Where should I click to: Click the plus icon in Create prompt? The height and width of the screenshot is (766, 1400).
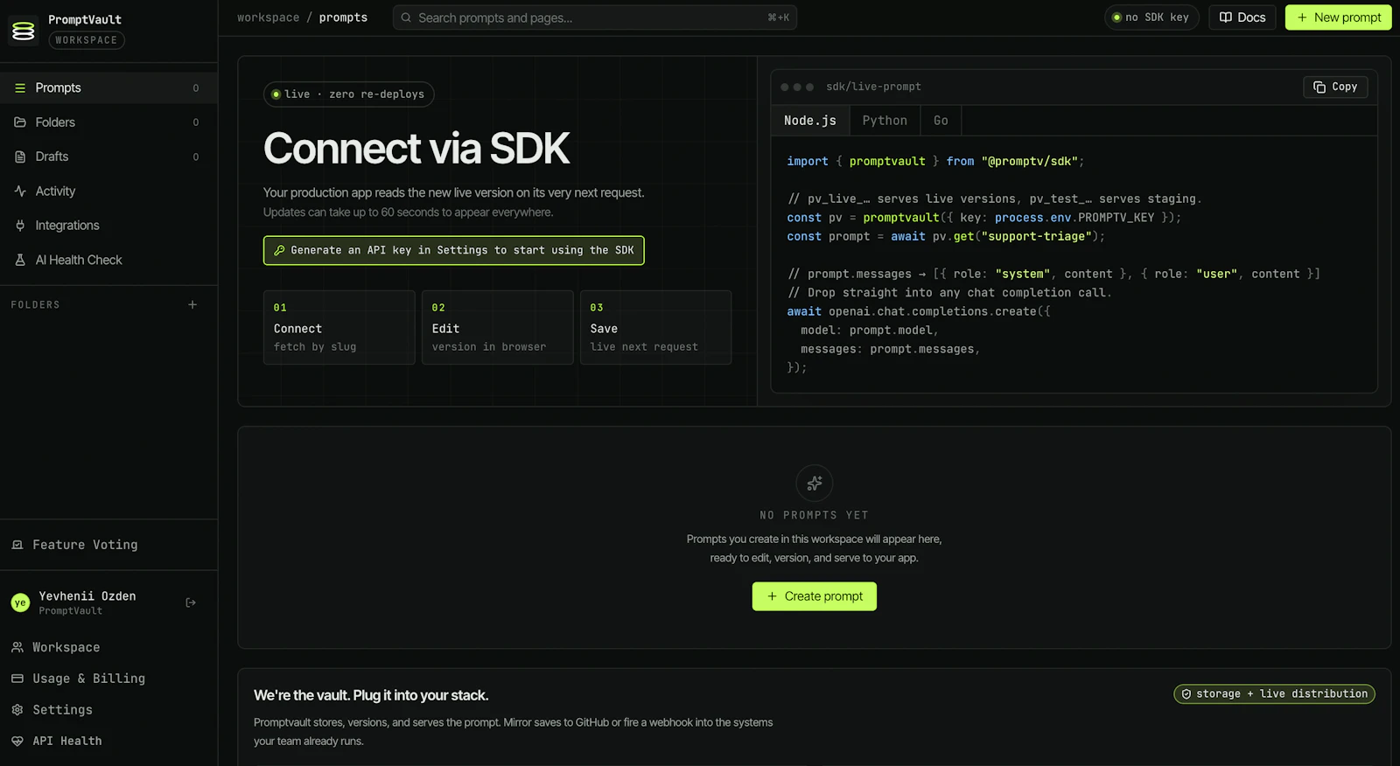click(773, 596)
